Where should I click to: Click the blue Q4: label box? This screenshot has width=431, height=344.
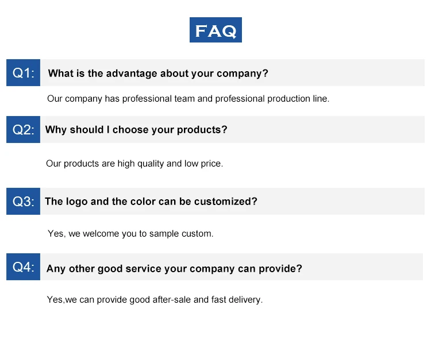pos(24,267)
